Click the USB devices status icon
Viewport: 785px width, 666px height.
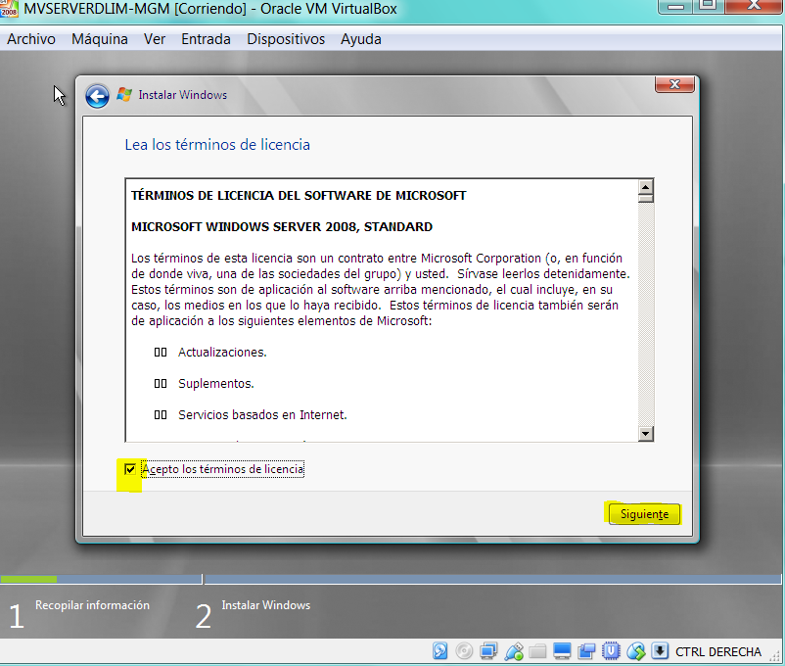(x=513, y=650)
